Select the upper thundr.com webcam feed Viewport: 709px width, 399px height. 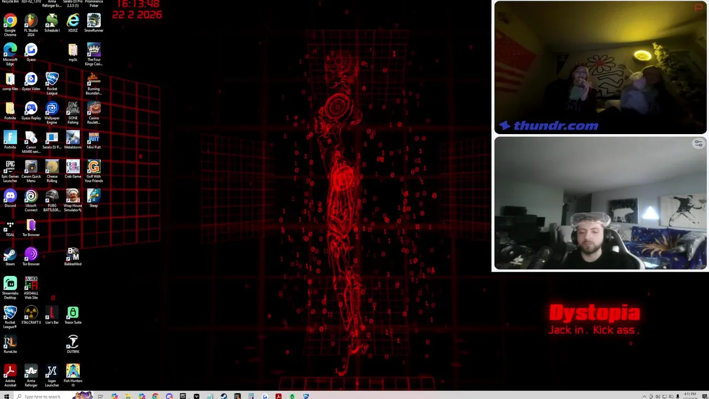click(x=600, y=68)
